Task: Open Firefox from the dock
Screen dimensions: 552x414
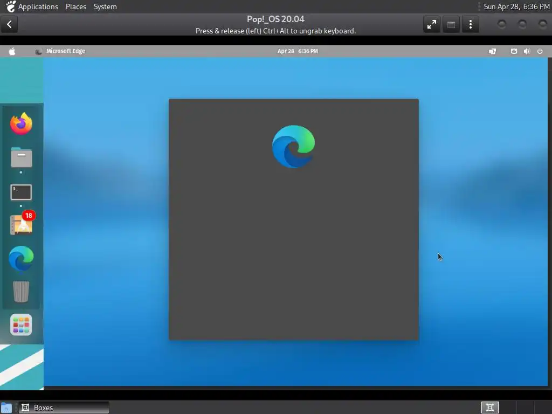Action: pyautogui.click(x=21, y=123)
